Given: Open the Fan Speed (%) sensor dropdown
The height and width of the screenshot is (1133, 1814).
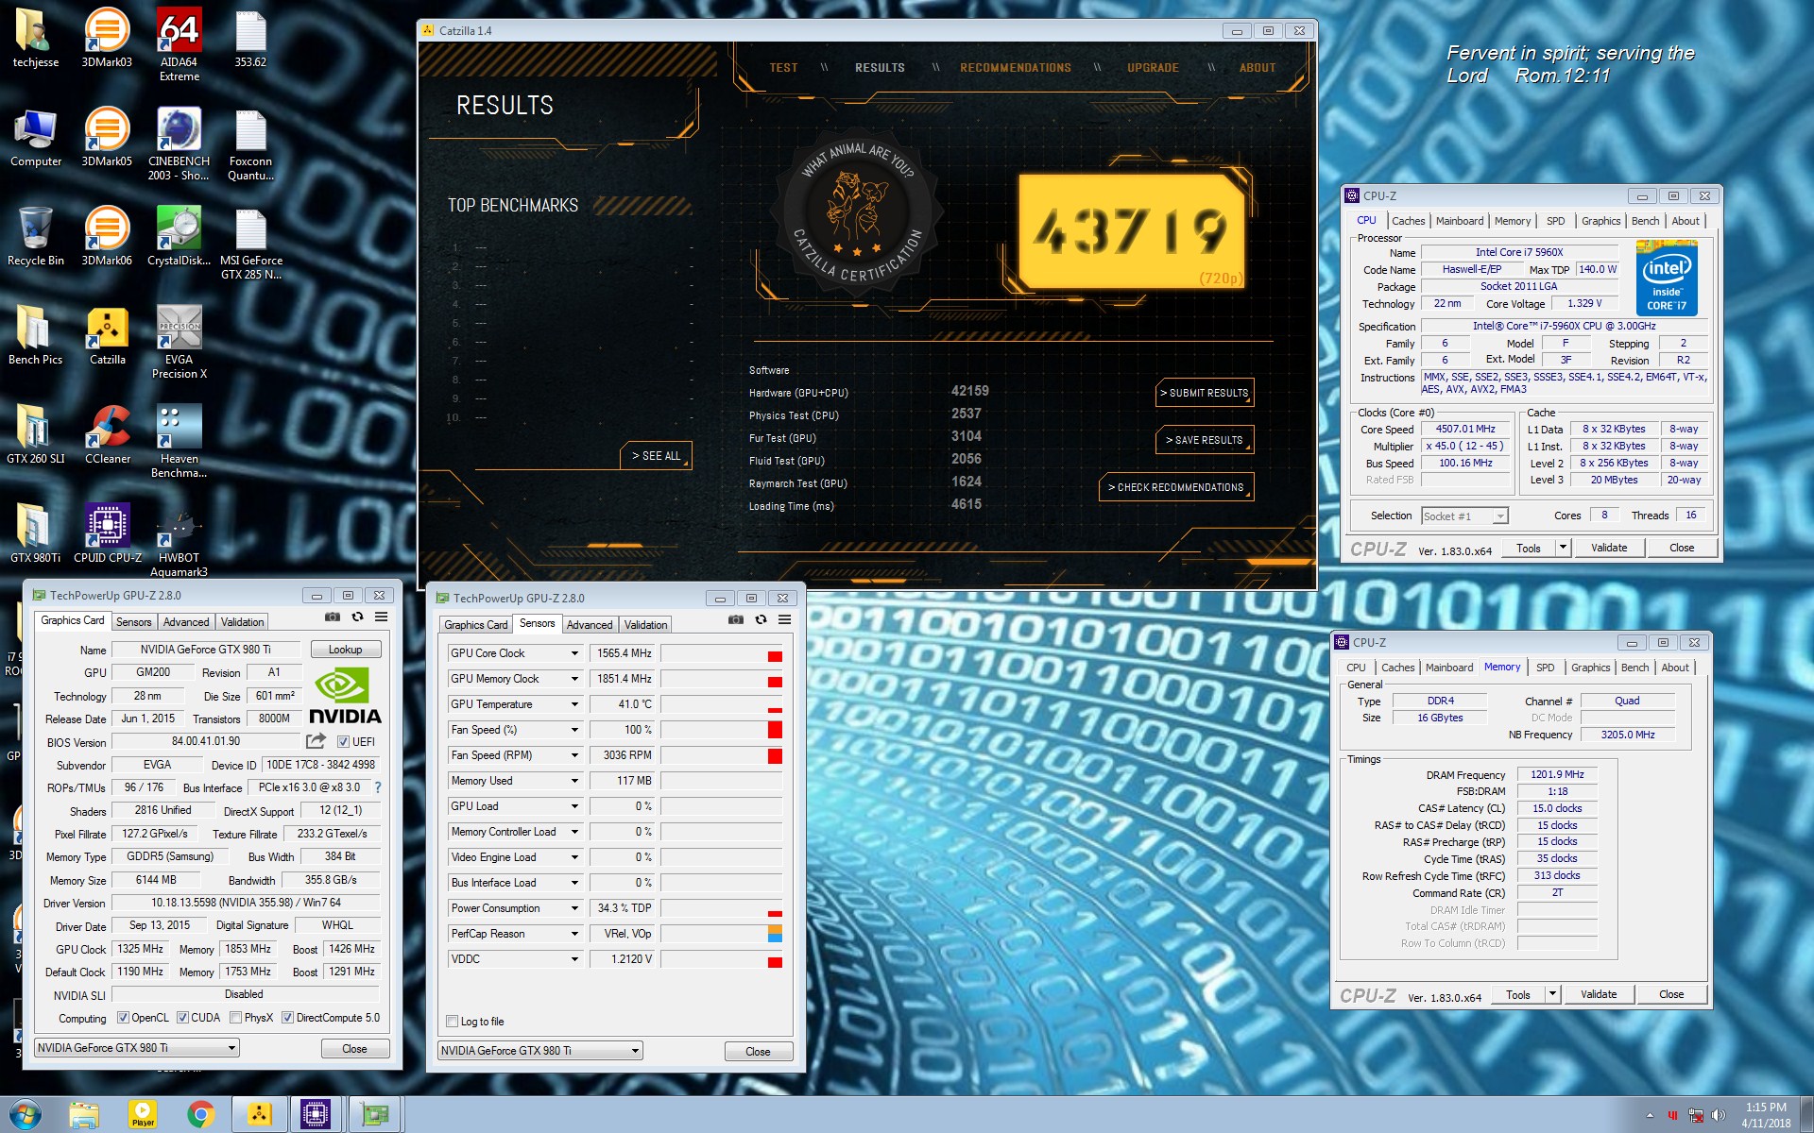Looking at the screenshot, I should pyautogui.click(x=574, y=730).
